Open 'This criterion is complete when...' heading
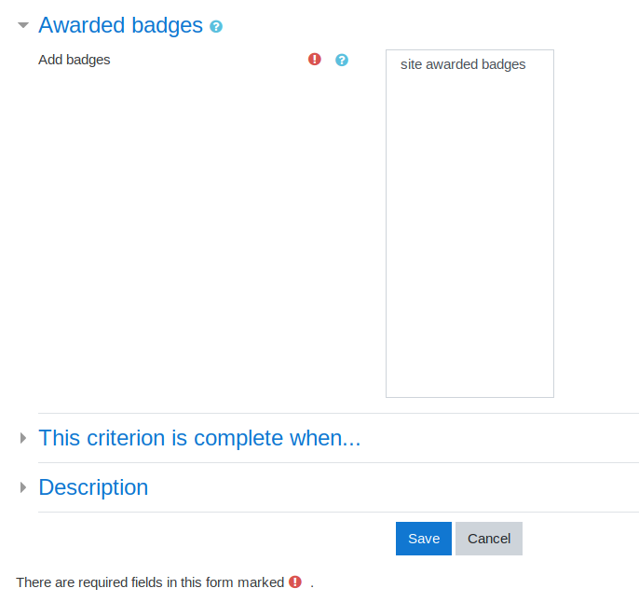 click(x=199, y=438)
